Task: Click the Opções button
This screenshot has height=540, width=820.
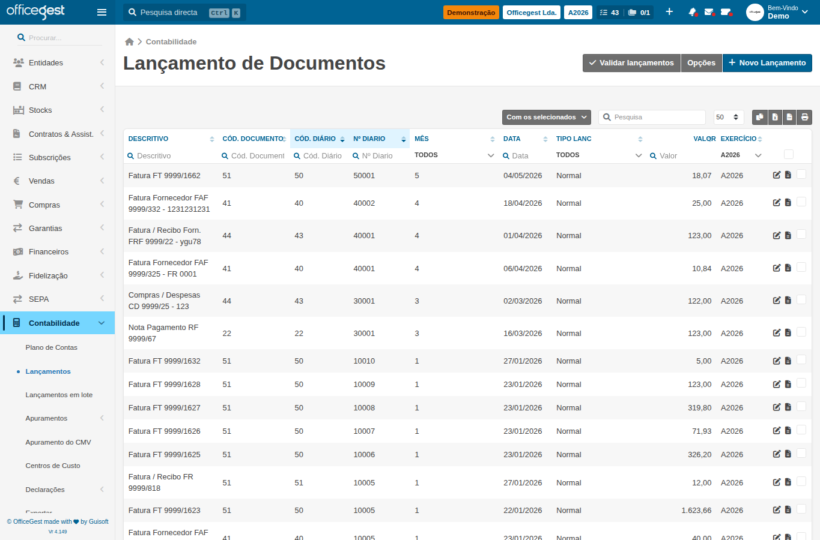Action: click(701, 63)
